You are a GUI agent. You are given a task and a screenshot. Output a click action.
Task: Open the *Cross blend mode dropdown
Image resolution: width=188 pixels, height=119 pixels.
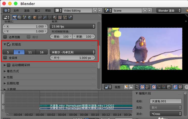[x=166, y=114]
